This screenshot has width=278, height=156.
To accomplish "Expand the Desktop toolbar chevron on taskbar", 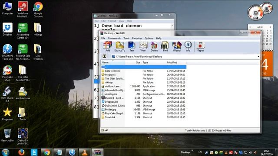I will (x=192, y=151).
